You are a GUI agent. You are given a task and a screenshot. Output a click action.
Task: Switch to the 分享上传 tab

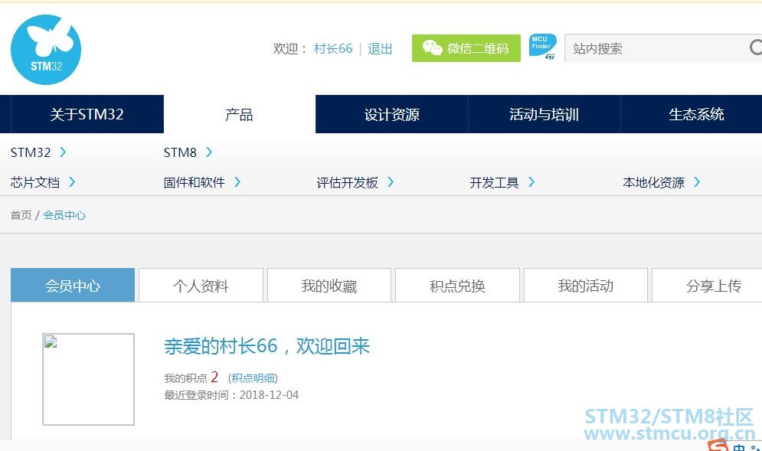[x=707, y=286]
